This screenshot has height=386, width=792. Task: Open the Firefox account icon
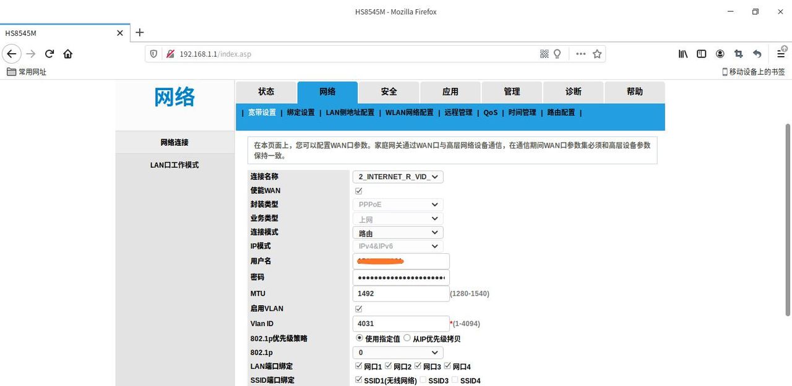[720, 54]
